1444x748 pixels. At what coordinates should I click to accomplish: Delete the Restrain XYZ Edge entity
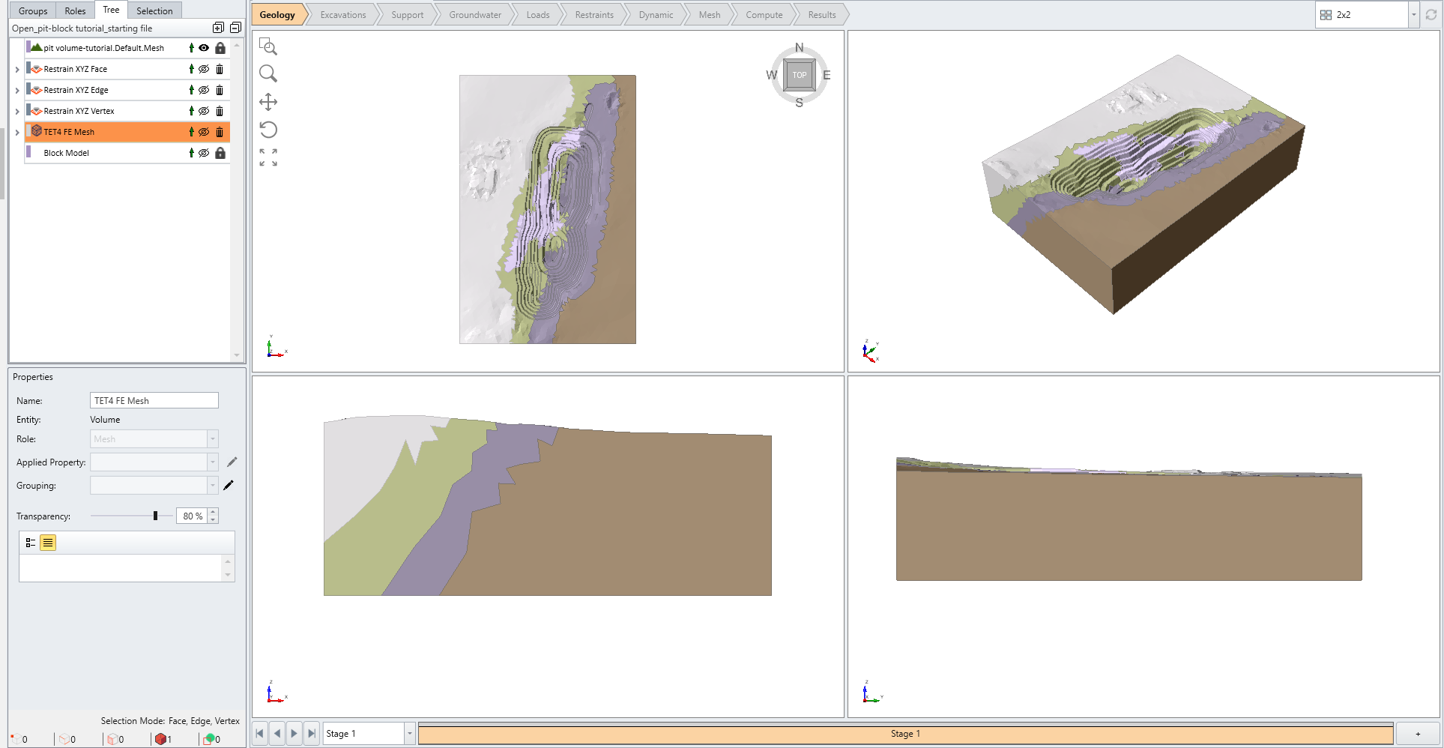click(x=220, y=90)
